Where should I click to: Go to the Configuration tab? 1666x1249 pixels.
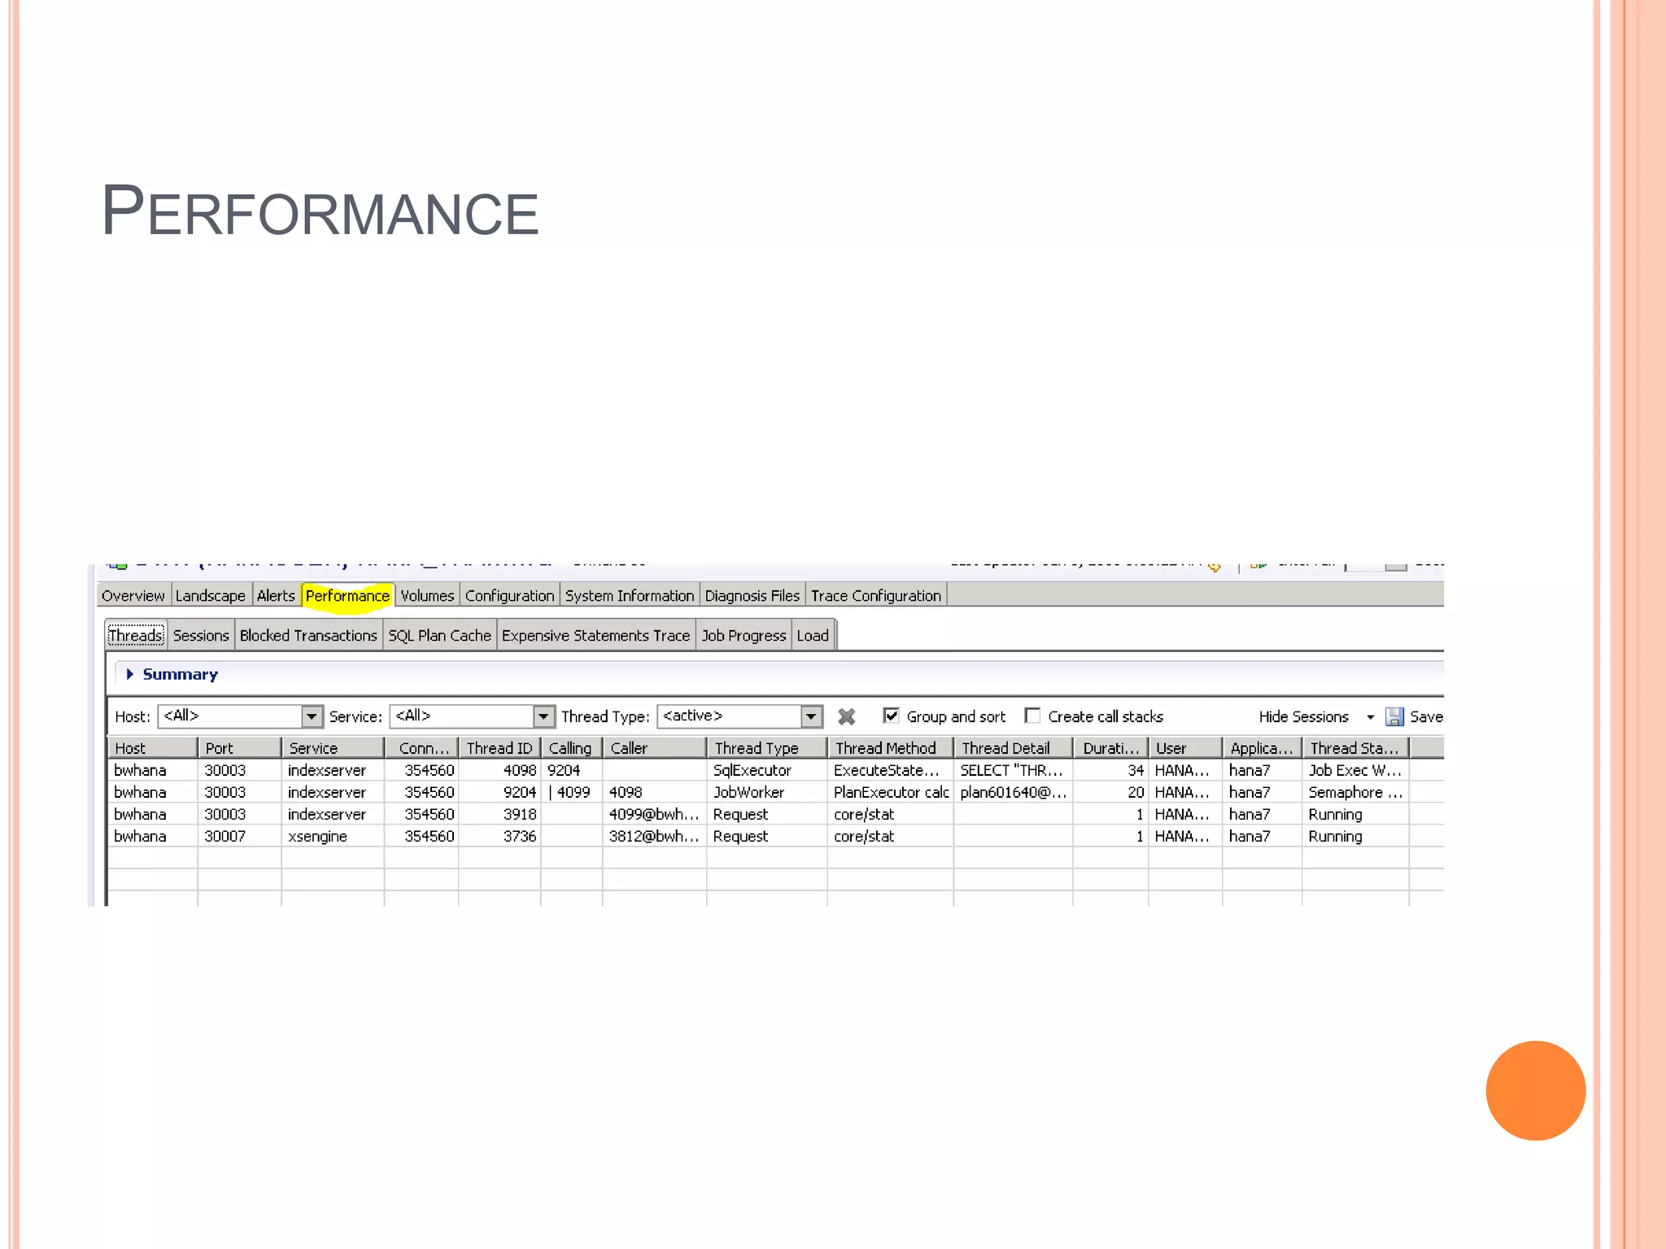(510, 596)
